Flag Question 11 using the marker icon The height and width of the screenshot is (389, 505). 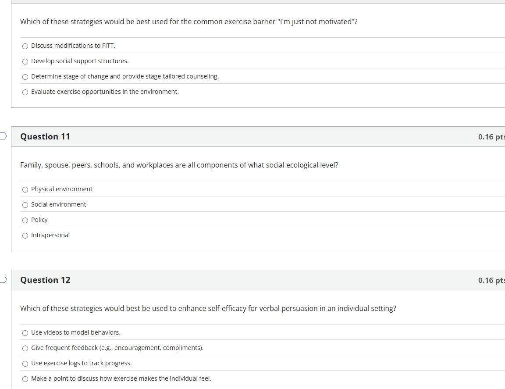tap(2, 136)
